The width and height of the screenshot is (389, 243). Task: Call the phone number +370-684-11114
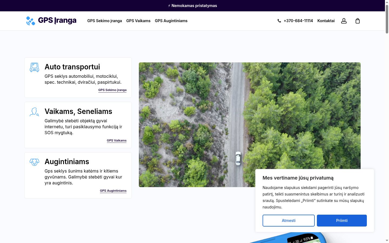298,21
